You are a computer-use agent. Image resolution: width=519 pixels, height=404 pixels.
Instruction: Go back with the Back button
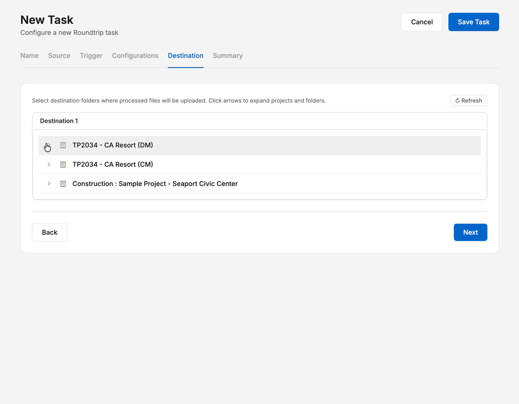click(x=50, y=232)
